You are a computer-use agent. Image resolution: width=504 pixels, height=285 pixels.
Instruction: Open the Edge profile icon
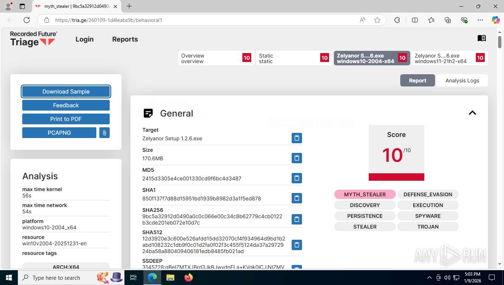click(x=8, y=6)
